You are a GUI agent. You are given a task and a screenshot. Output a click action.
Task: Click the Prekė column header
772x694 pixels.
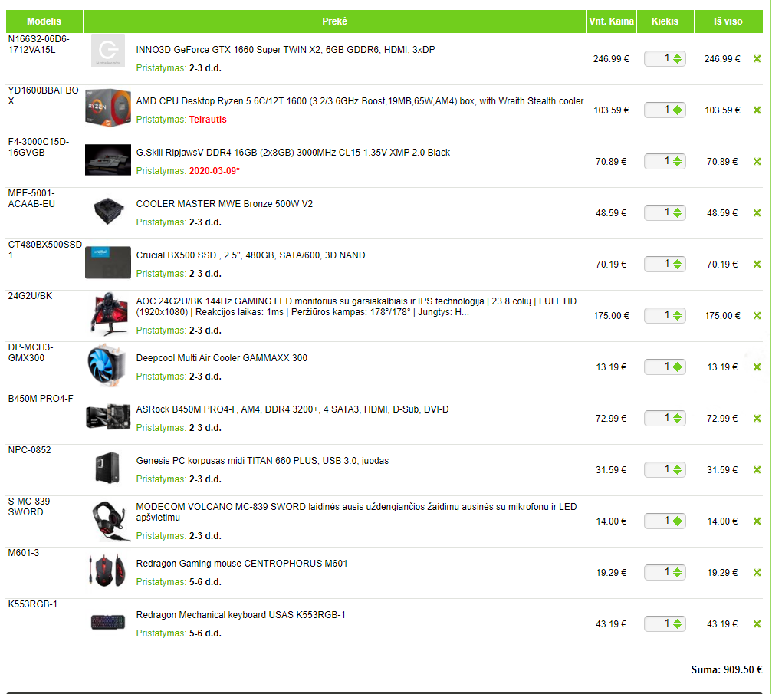335,21
